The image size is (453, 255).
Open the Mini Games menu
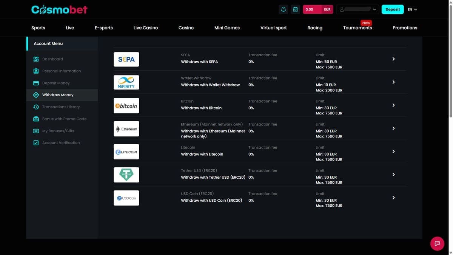click(x=227, y=28)
